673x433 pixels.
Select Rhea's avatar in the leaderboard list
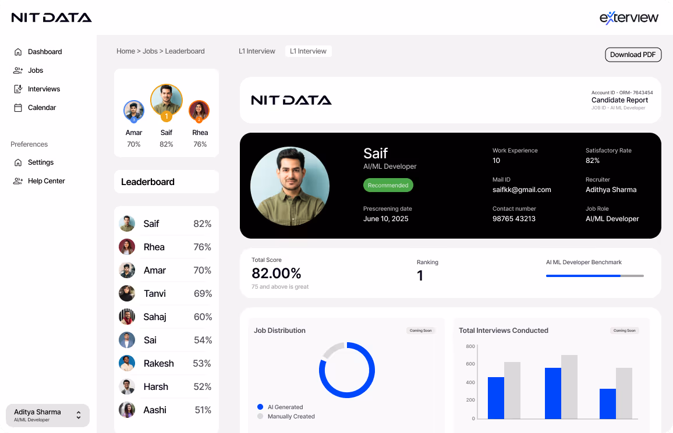tap(127, 247)
